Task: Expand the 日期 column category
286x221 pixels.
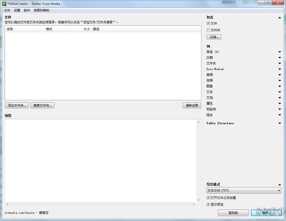Action: click(279, 58)
